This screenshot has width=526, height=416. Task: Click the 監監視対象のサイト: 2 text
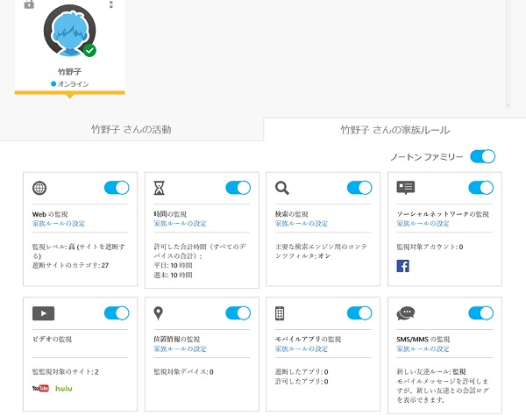(x=66, y=372)
